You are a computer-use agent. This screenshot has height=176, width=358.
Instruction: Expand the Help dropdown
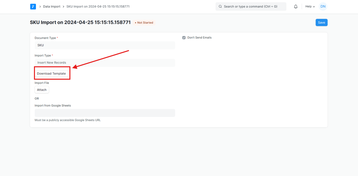(310, 7)
